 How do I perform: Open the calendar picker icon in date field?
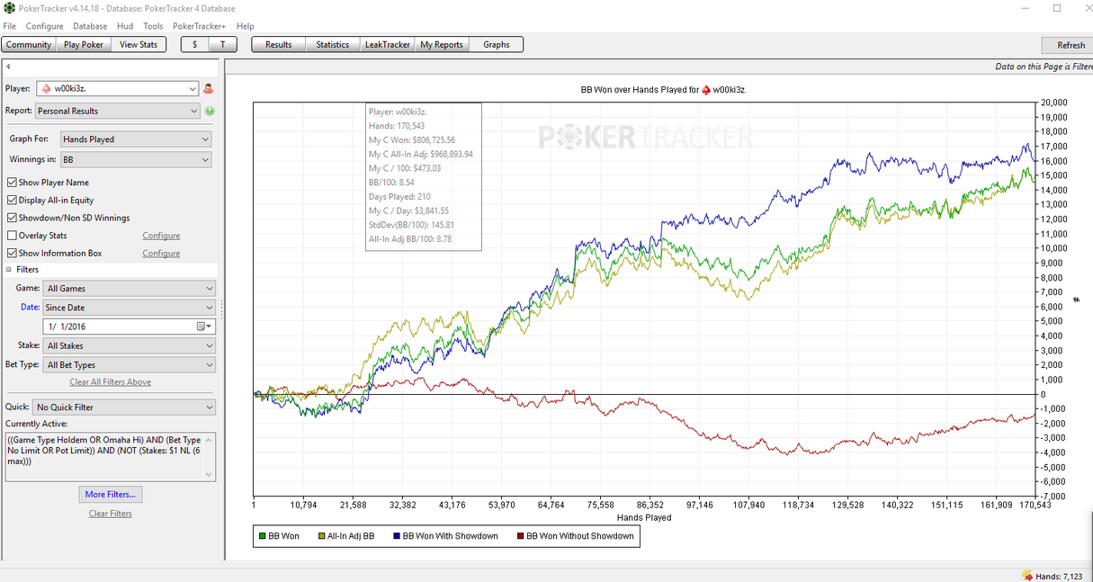(204, 327)
